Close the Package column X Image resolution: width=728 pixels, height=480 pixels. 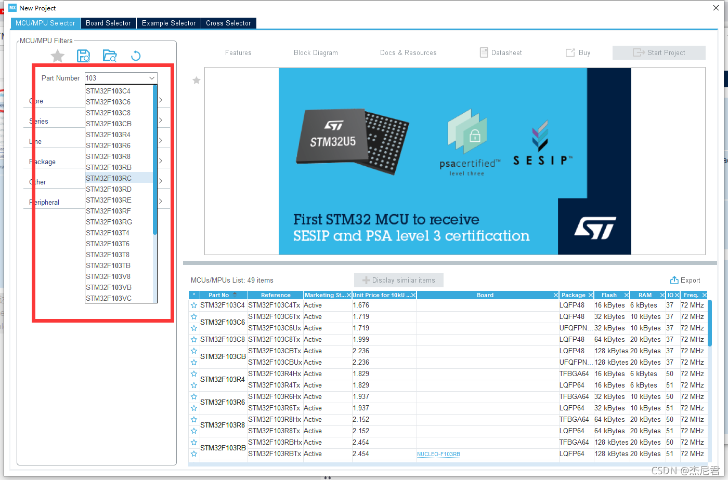pos(591,295)
